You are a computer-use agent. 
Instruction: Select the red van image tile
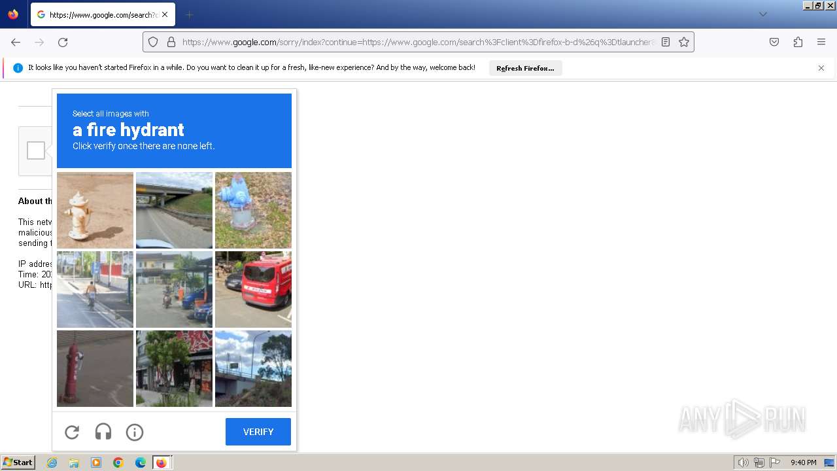click(253, 289)
